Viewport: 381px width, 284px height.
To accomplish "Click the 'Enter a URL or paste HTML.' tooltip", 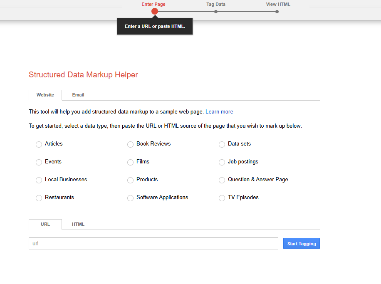I will (x=155, y=26).
